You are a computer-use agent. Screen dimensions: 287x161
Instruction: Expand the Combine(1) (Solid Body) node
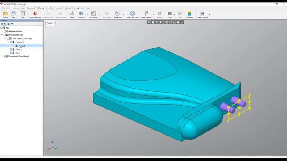point(2,56)
